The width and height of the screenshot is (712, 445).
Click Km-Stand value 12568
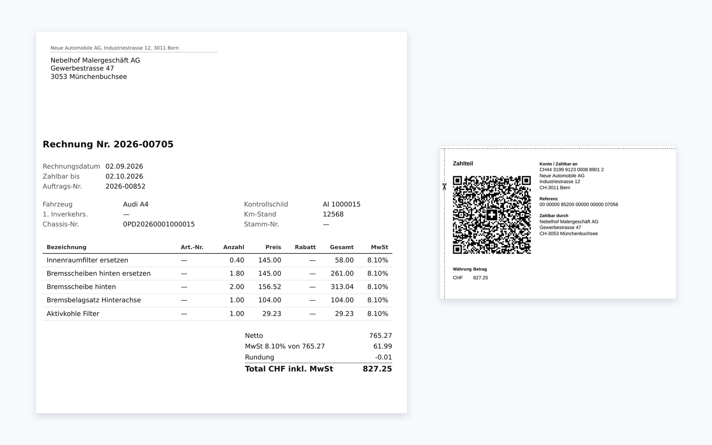click(333, 214)
